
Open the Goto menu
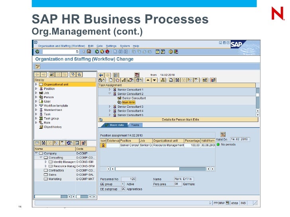(100, 46)
